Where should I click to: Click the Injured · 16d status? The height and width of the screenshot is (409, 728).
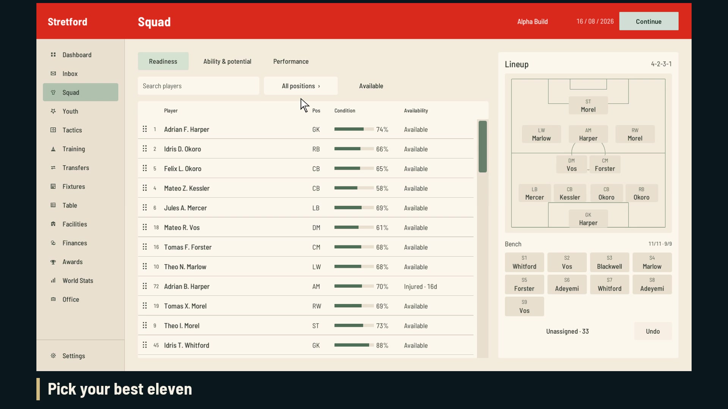point(420,287)
